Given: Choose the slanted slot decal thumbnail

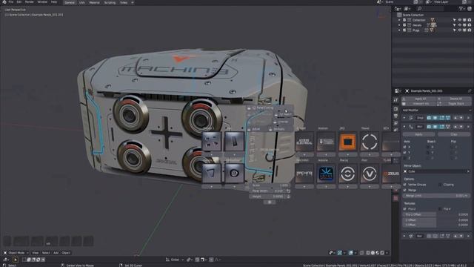Looking at the screenshot, I should [x=234, y=142].
